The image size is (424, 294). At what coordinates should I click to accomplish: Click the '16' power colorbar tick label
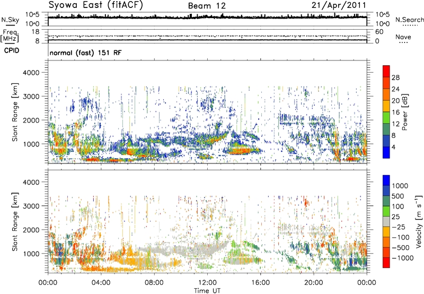[395, 113]
